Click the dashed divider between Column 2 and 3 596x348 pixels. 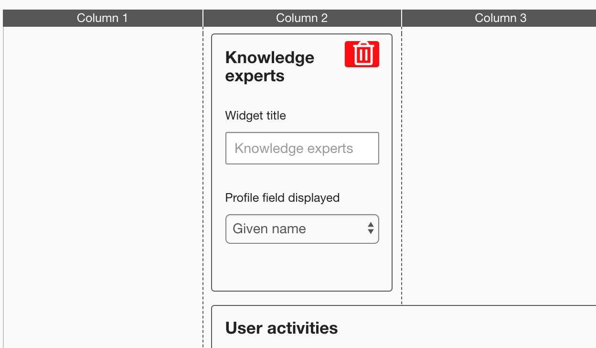coord(402,167)
